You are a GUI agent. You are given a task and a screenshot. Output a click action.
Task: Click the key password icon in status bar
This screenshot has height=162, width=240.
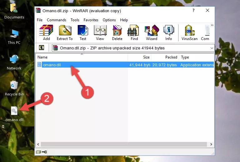pos(44,152)
